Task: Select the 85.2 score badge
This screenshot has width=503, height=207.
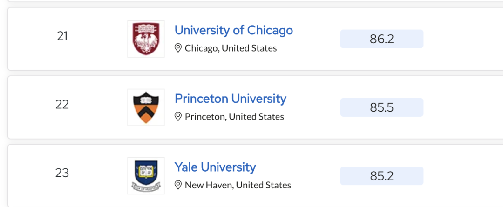Action: [382, 176]
